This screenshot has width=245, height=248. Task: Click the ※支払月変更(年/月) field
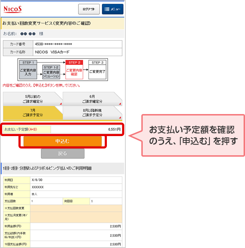pos(76,217)
